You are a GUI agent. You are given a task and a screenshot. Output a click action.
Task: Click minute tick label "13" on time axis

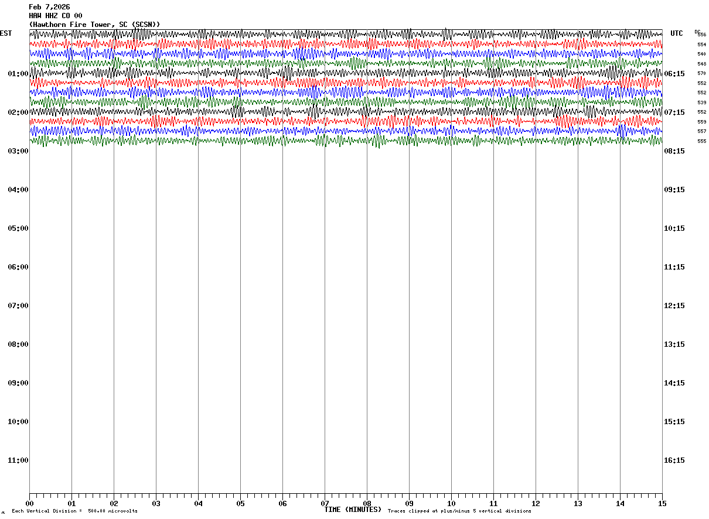pyautogui.click(x=578, y=503)
